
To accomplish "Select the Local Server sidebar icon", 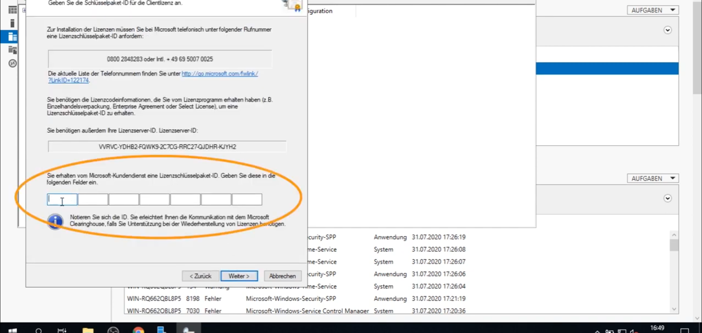I will click(x=12, y=23).
